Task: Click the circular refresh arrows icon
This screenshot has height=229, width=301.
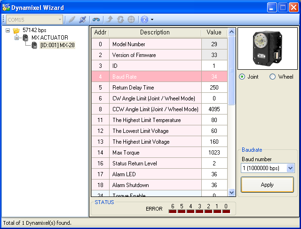Action: click(x=120, y=19)
